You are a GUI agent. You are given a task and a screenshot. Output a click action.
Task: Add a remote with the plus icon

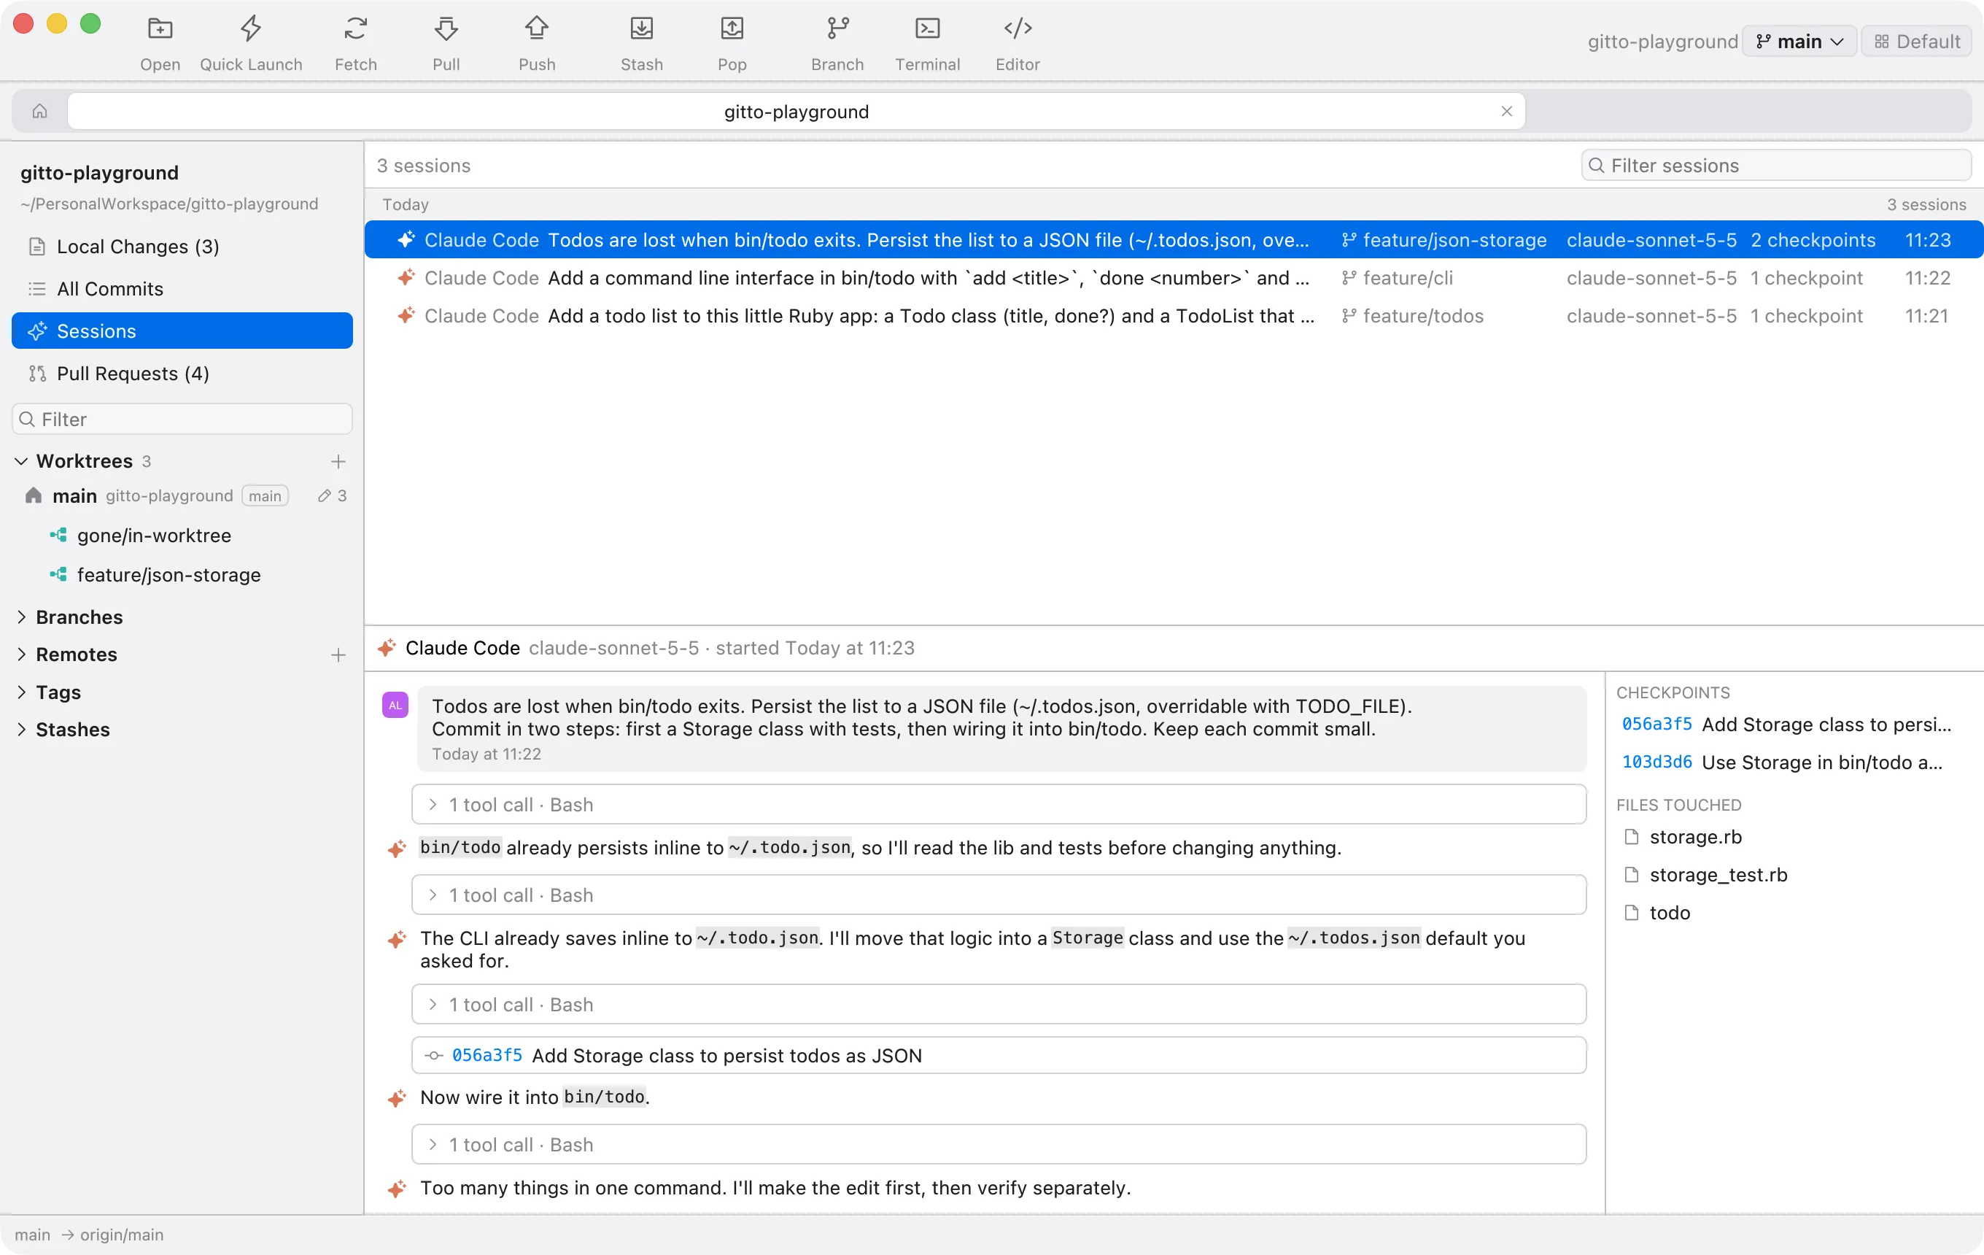click(338, 654)
